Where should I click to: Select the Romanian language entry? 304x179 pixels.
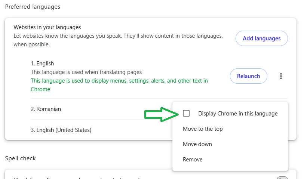click(x=46, y=109)
